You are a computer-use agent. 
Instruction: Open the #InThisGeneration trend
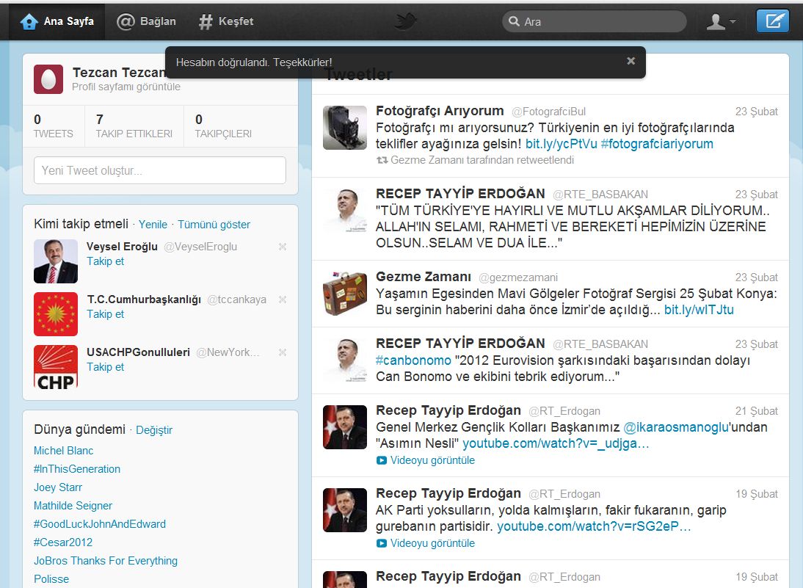click(x=77, y=469)
